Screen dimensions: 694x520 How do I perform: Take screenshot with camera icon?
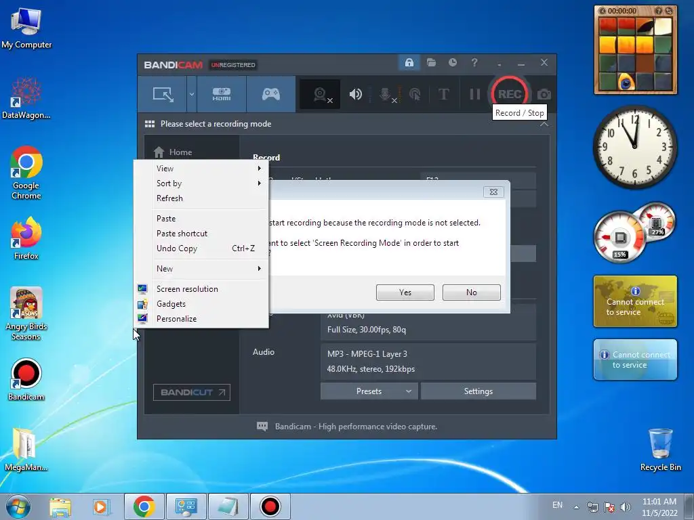pos(544,94)
